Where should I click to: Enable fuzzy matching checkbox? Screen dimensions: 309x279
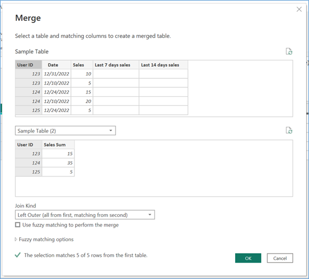click(x=17, y=225)
